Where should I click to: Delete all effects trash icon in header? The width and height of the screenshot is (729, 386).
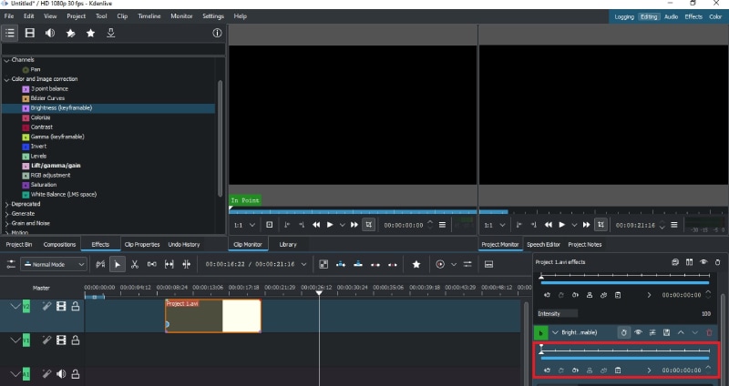pos(718,262)
